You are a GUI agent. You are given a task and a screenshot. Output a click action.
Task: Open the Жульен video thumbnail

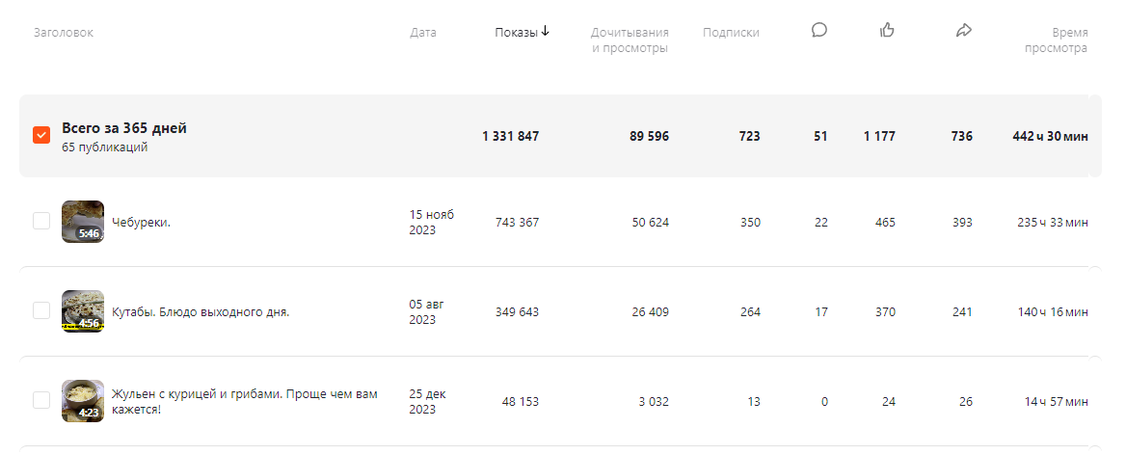(83, 401)
